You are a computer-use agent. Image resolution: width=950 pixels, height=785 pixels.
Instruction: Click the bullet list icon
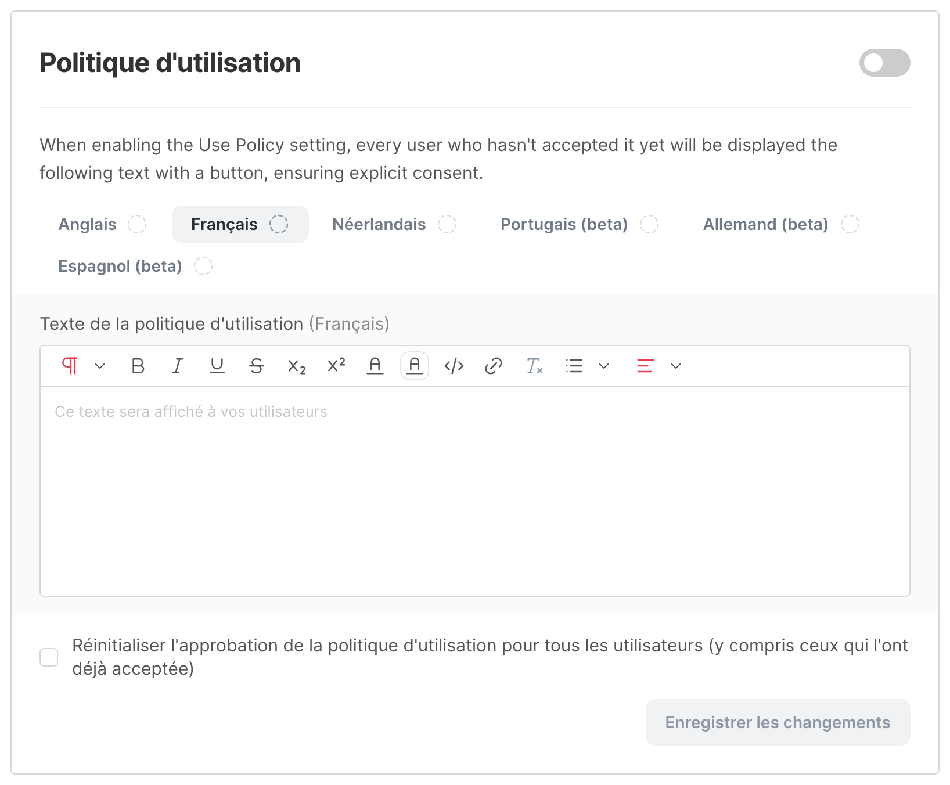(x=574, y=366)
